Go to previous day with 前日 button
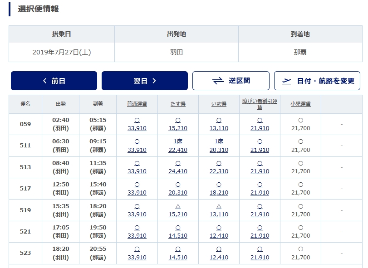Screen dimensions: 368x268 click(x=54, y=81)
